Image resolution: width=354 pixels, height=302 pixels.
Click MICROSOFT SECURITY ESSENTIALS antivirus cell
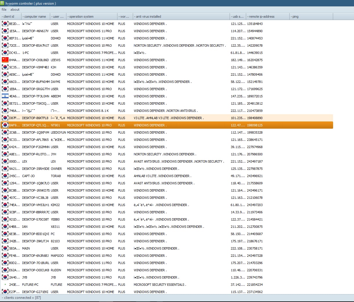(160, 285)
